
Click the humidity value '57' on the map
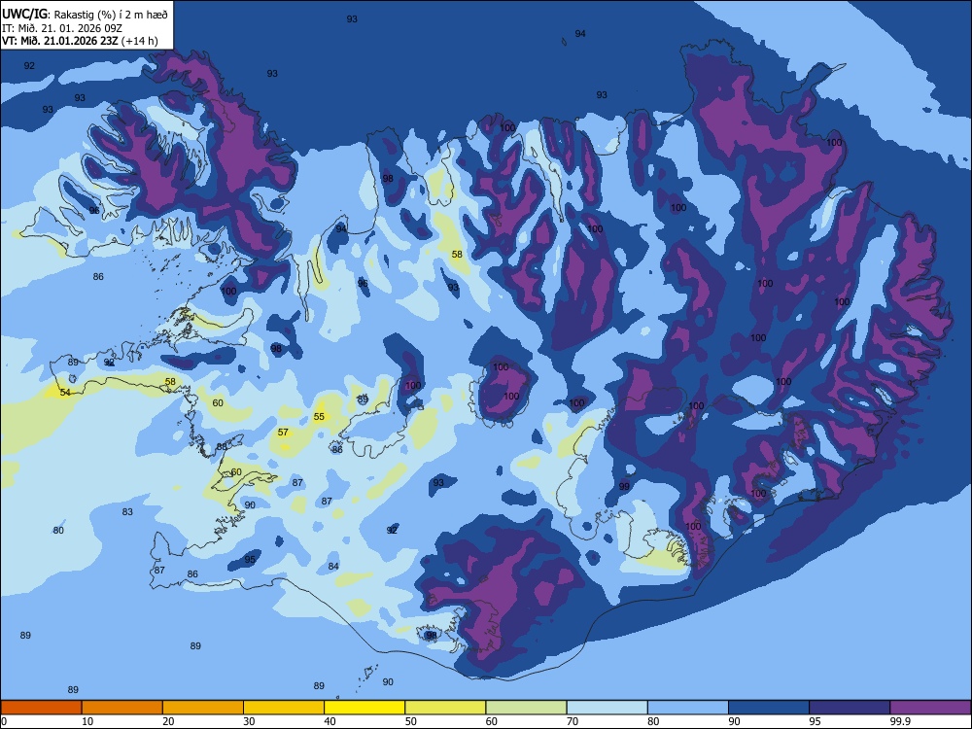[x=283, y=433]
